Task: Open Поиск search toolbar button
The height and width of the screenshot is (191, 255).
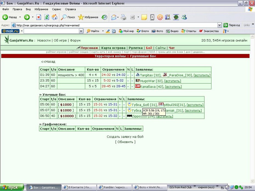Action: pos(68,17)
